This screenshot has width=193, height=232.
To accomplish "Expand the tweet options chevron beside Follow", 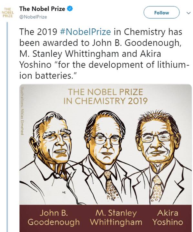I will pos(188,13).
